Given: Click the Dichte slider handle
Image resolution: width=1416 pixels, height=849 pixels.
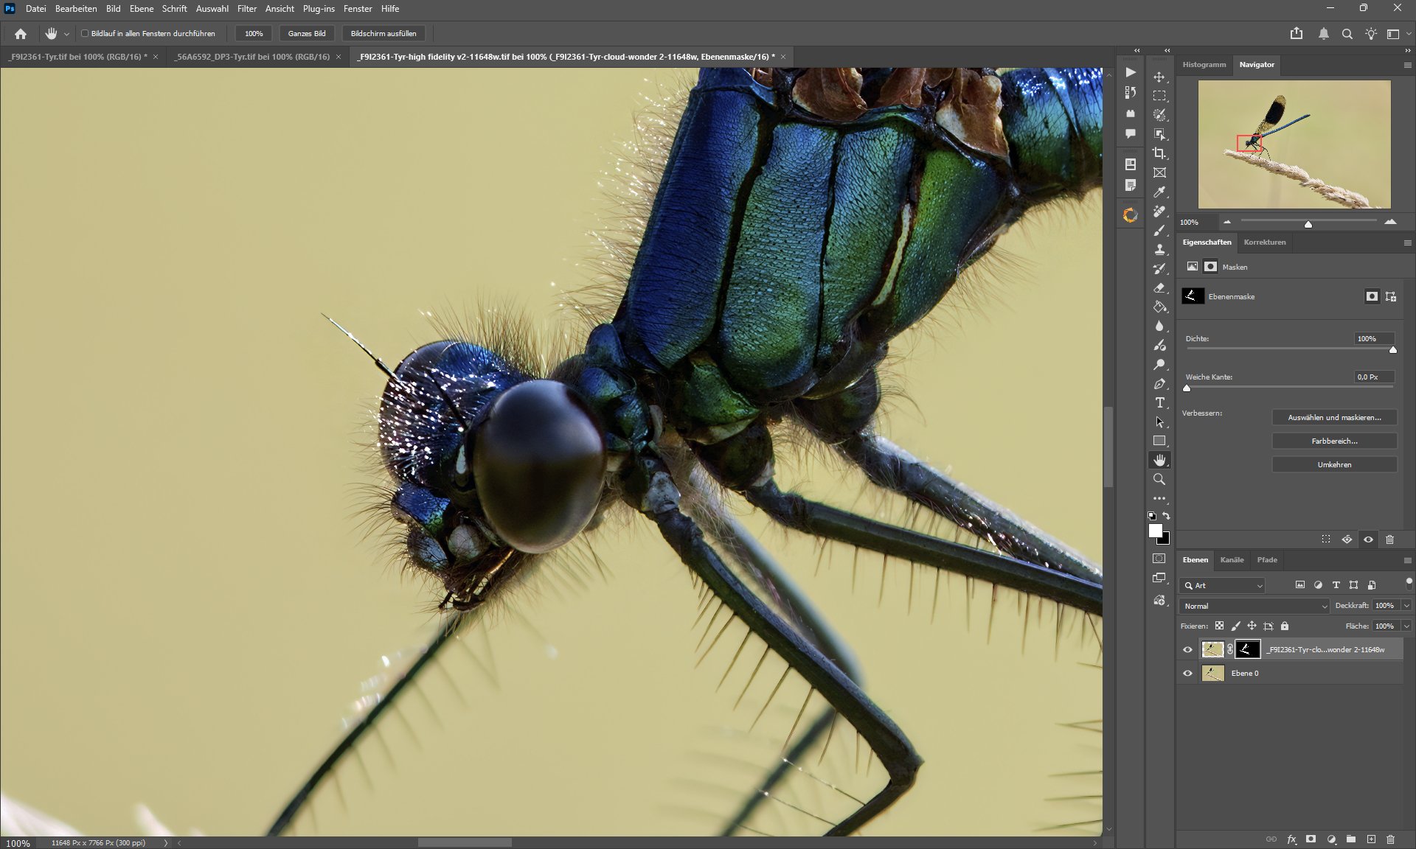Looking at the screenshot, I should click(x=1392, y=350).
